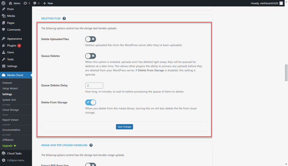Click the Image and PDF Upload Handling heading
This screenshot has width=288, height=166.
(x=64, y=145)
